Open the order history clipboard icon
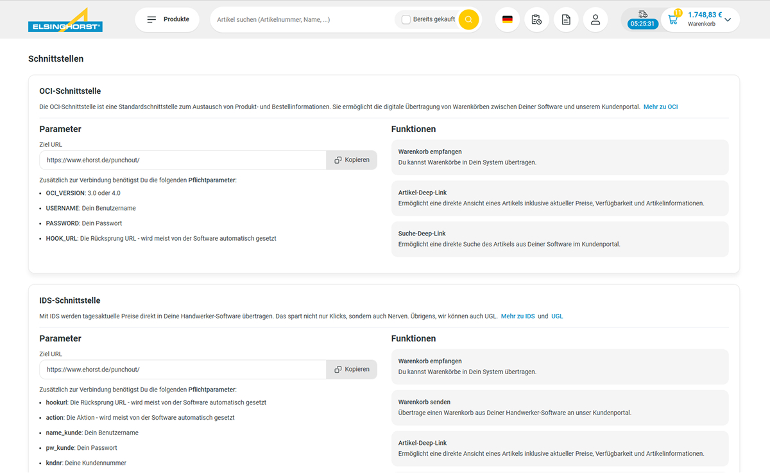Viewport: 770px width, 473px height. point(536,20)
